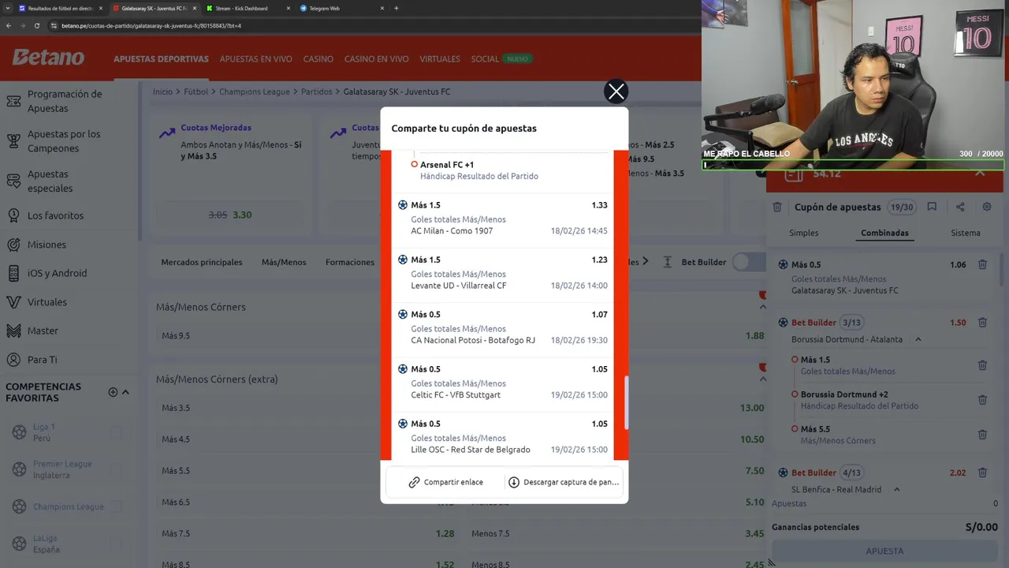Go to Fútbol breadcrumb
The image size is (1009, 568).
(x=195, y=92)
